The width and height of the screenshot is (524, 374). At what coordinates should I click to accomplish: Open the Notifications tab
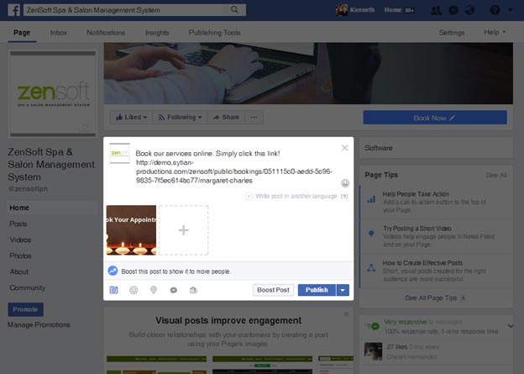point(106,33)
